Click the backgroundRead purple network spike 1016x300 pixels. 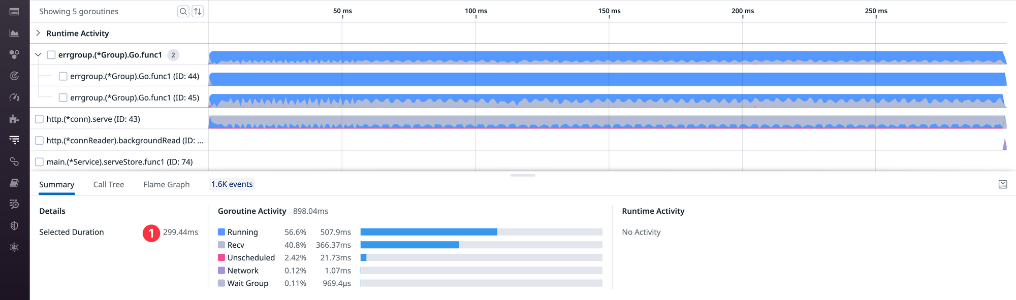pos(1004,145)
